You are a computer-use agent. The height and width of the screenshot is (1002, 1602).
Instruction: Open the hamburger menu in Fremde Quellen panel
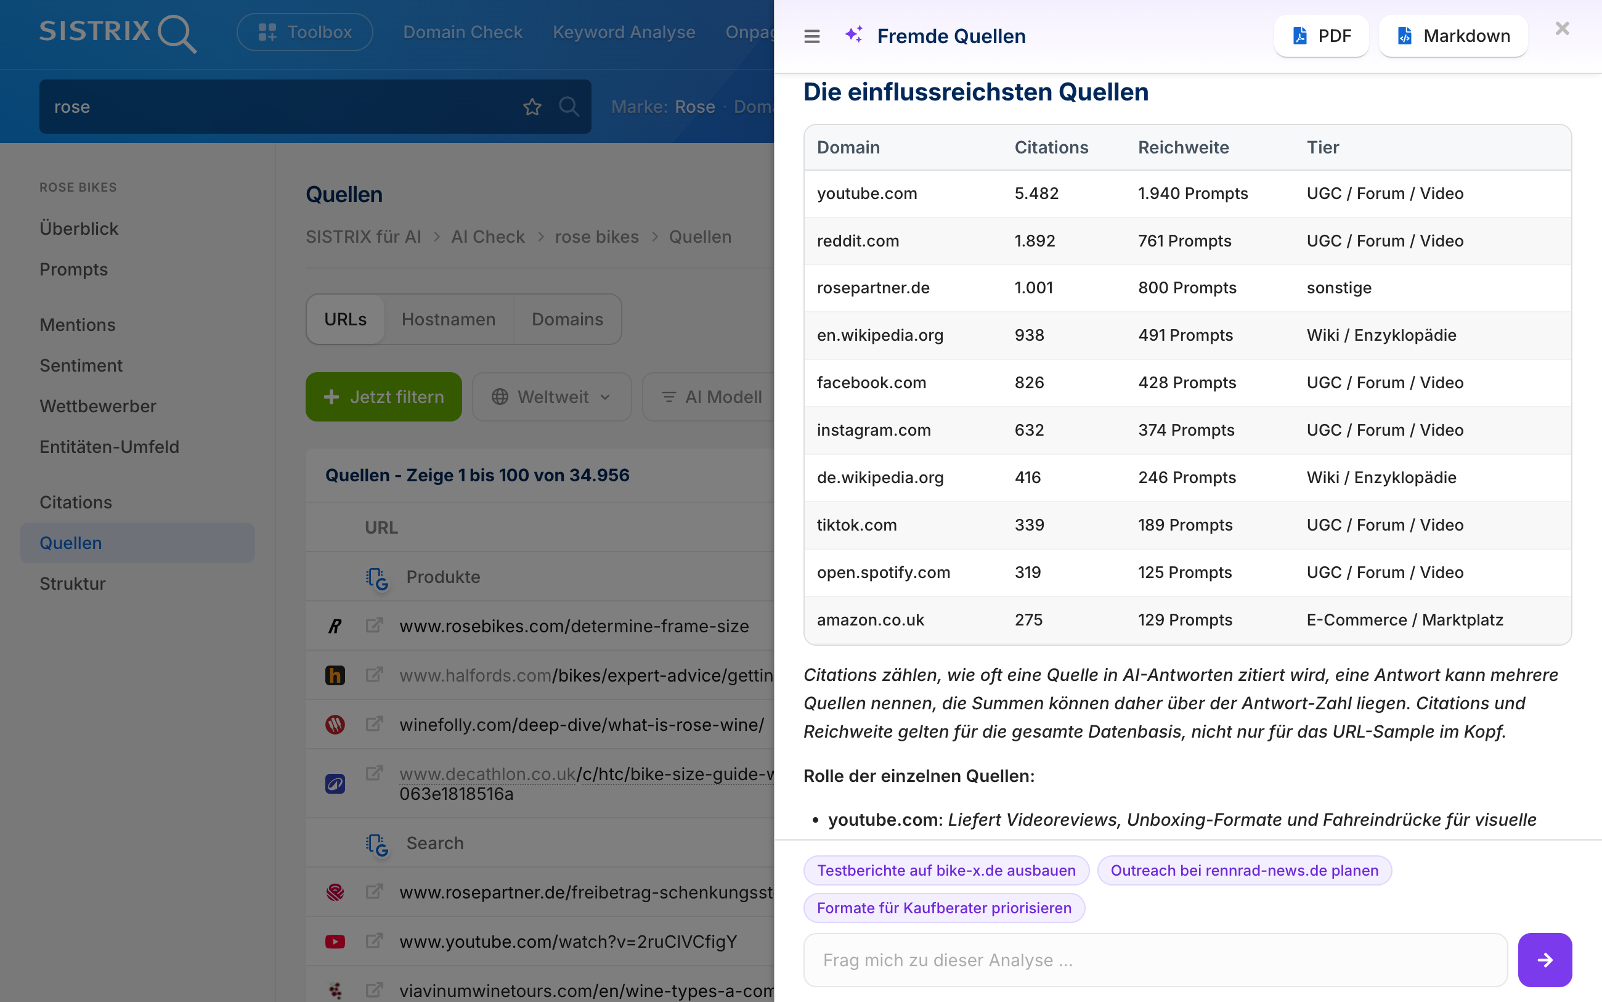tap(811, 36)
